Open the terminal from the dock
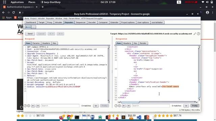Viewport: 216px width, 121px height. pyautogui.click(x=77, y=117)
